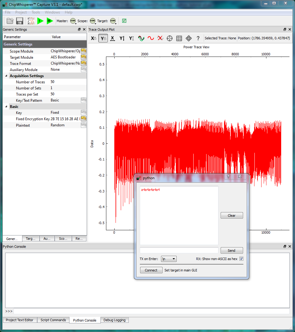The width and height of the screenshot is (295, 332).
Task: Open the Scope connection status dropdown
Action: point(92,21)
